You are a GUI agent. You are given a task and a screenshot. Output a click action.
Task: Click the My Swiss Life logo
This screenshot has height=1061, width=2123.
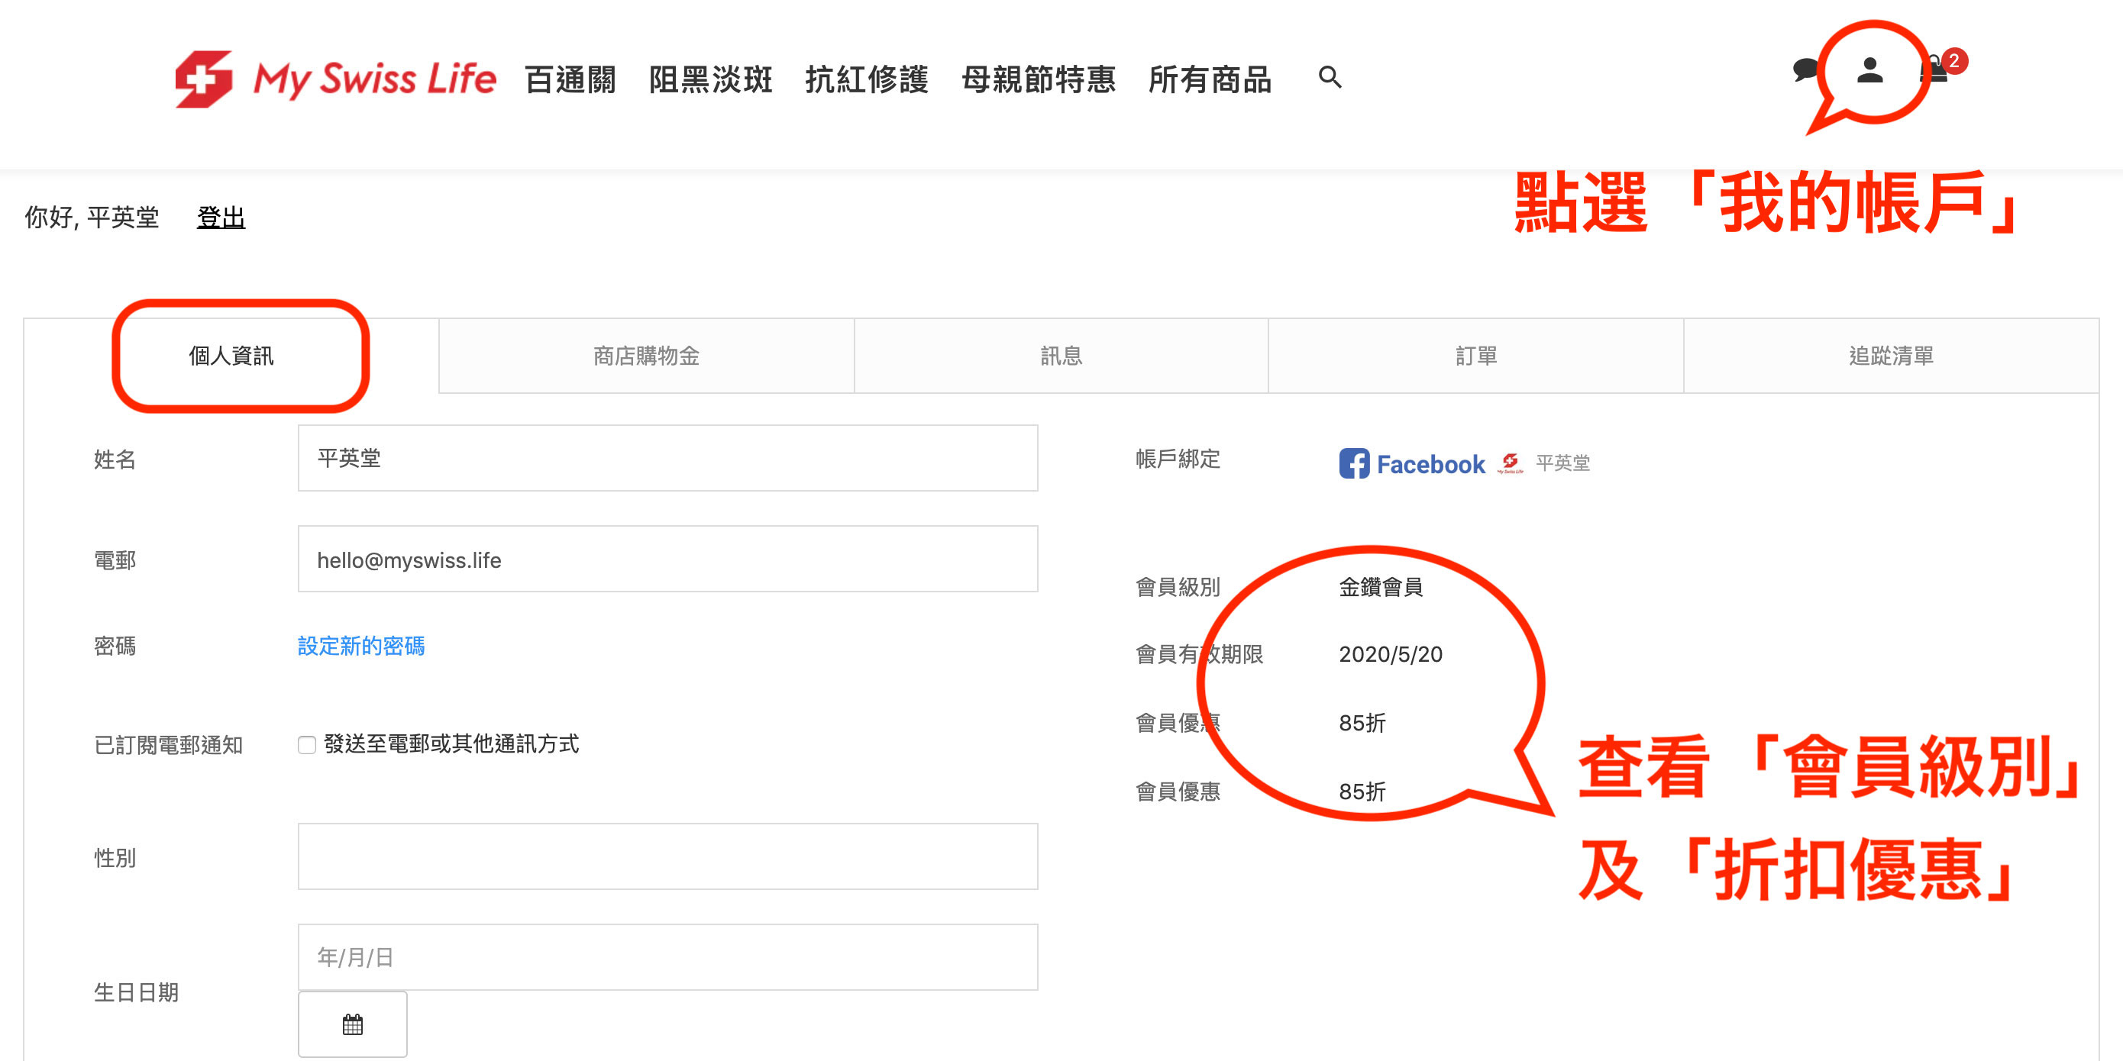coord(335,79)
